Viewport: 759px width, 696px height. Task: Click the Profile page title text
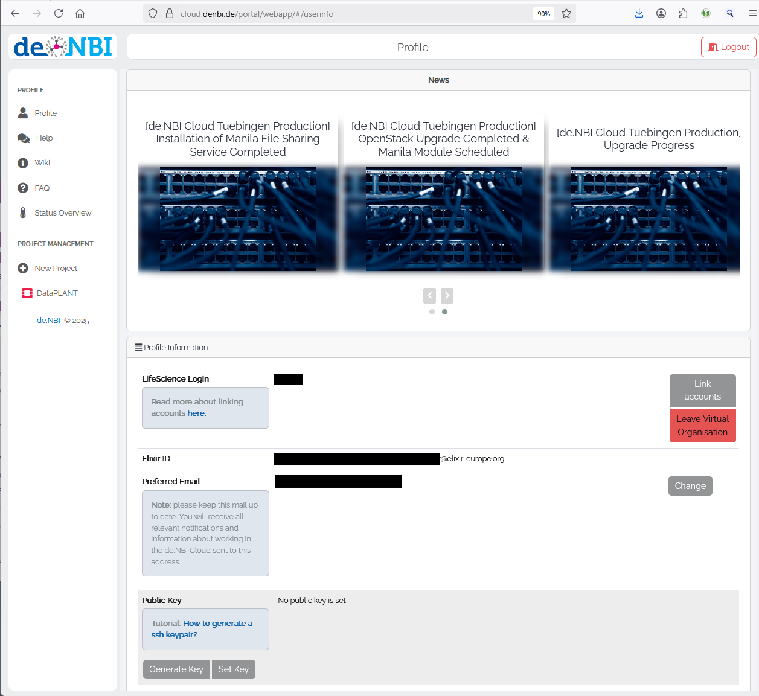[x=413, y=47]
